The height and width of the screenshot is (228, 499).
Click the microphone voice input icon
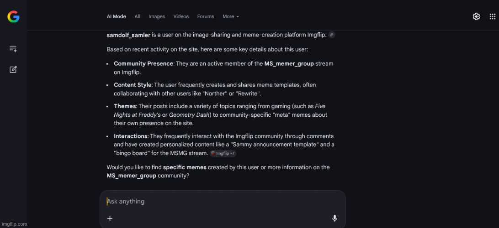click(x=334, y=218)
